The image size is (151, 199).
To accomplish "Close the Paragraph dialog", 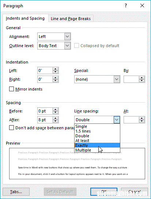I will point(142,5).
